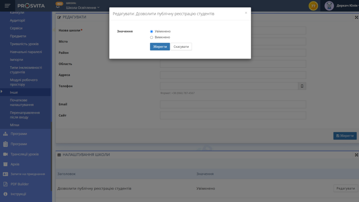The height and width of the screenshot is (202, 359).
Task: Select the Увімкнено radio option
Action: click(151, 32)
